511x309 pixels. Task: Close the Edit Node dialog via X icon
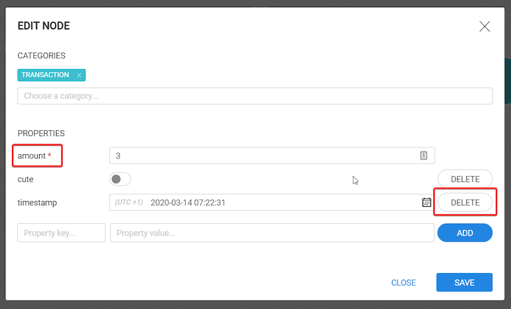tap(485, 26)
